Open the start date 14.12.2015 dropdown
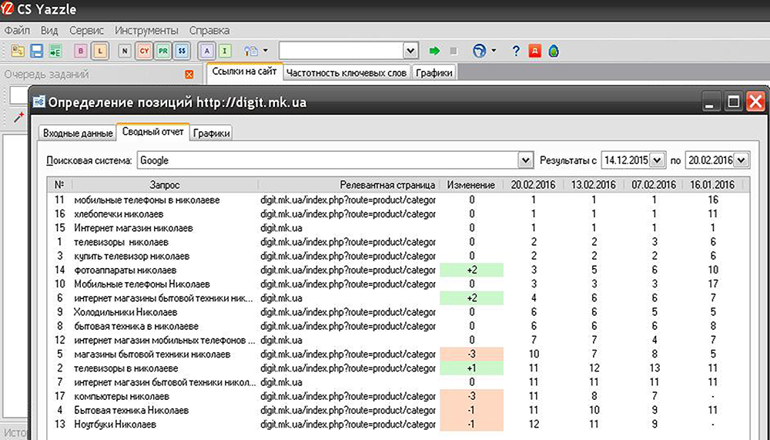Image resolution: width=770 pixels, height=440 pixels. point(657,160)
